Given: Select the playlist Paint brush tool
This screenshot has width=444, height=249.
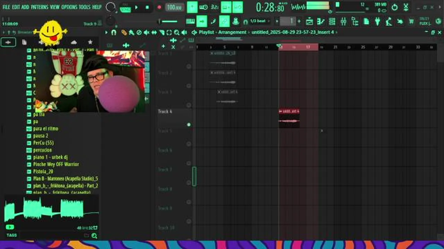Looking at the screenshot, I should (x=131, y=33).
